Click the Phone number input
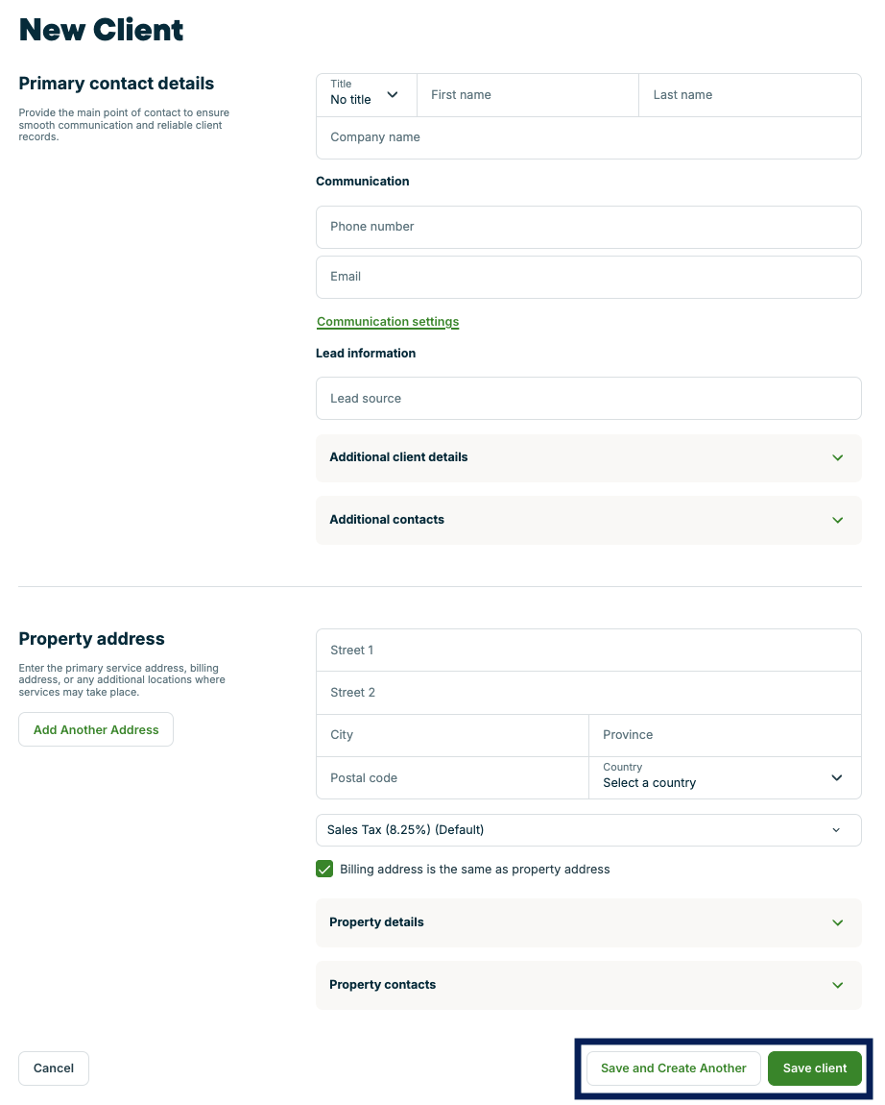 pos(587,227)
